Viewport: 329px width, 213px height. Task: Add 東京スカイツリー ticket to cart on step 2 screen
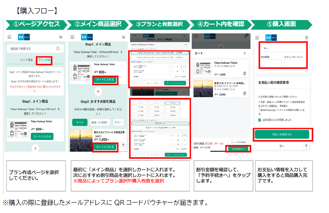click(105, 147)
